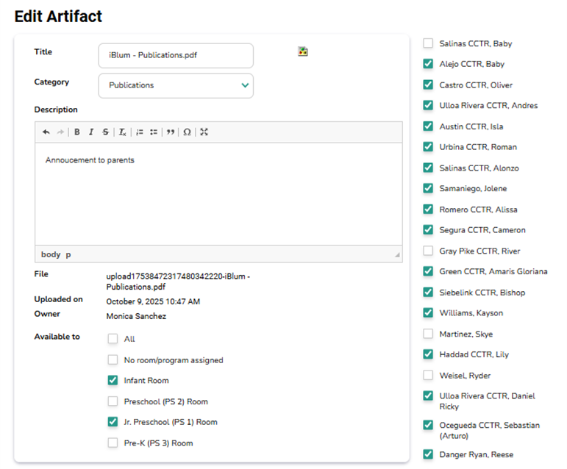Toggle Italic formatting in the editor toolbar

91,132
